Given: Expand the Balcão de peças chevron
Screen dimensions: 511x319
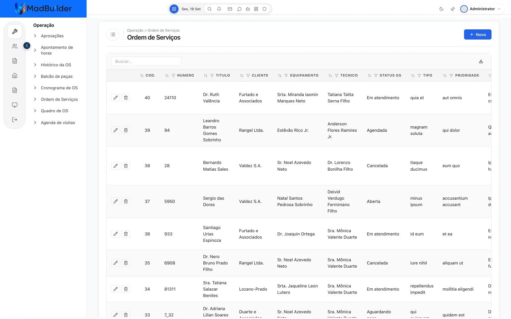Looking at the screenshot, I should pos(35,76).
